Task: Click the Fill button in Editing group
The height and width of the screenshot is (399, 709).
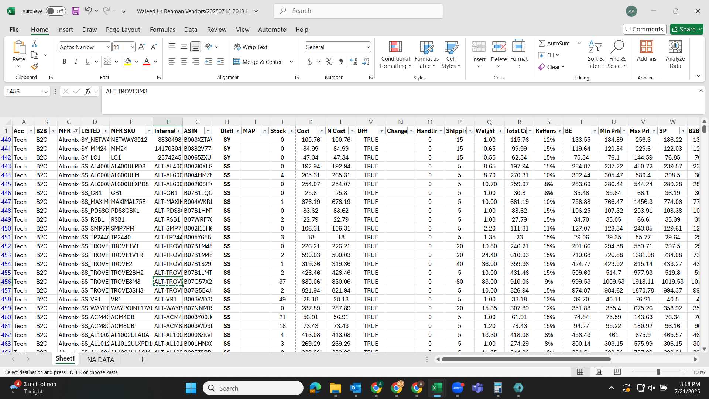Action: tap(548, 55)
